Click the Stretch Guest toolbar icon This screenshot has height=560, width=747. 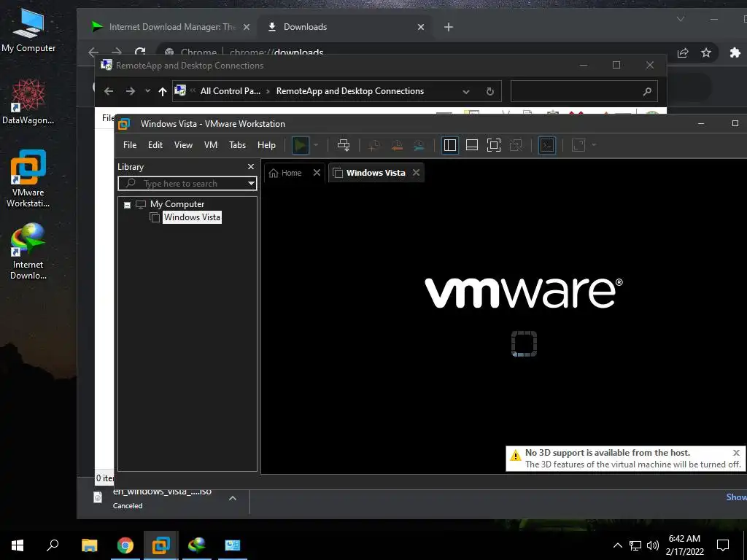578,145
